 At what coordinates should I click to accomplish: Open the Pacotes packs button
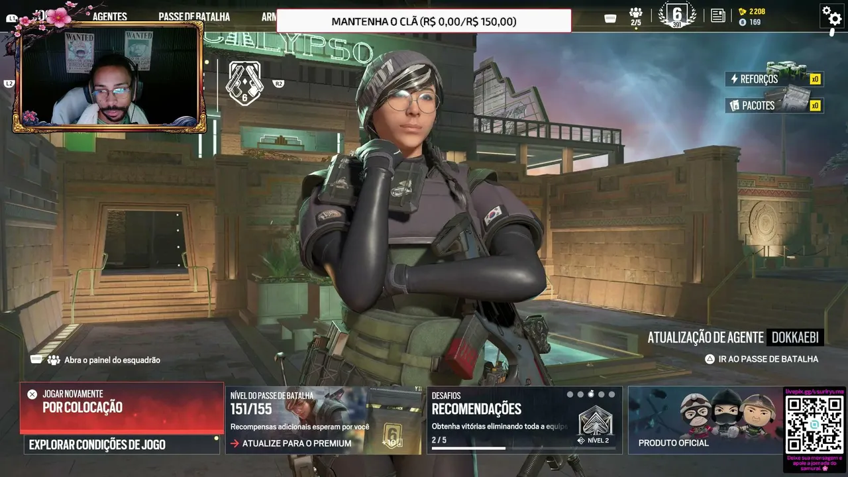(774, 105)
